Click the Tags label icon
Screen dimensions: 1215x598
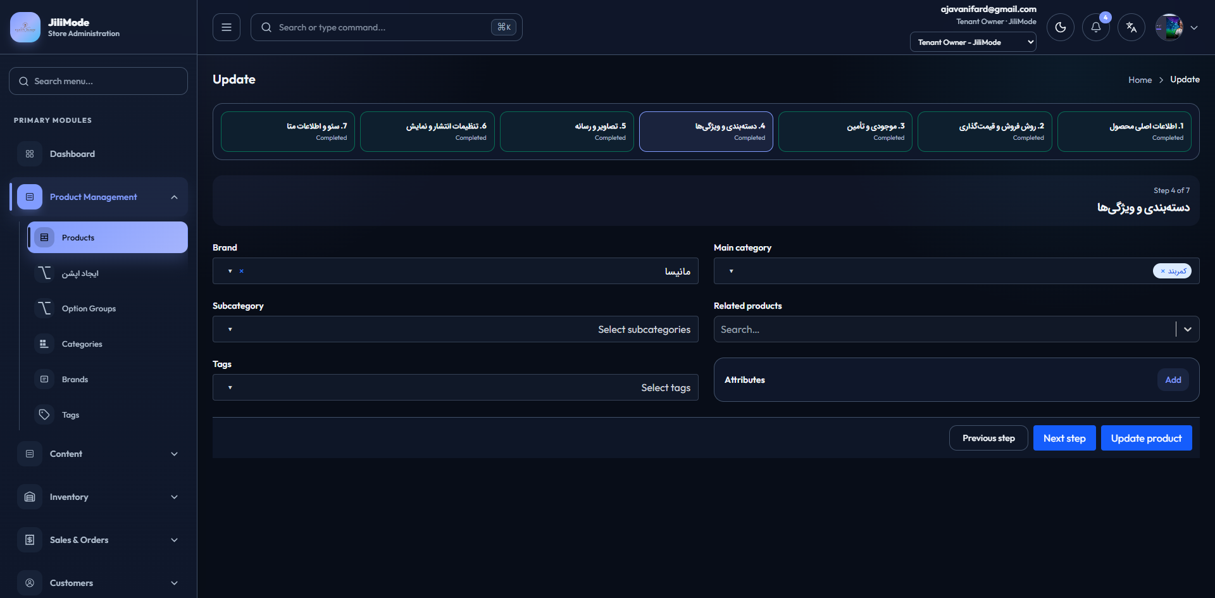[x=44, y=414]
